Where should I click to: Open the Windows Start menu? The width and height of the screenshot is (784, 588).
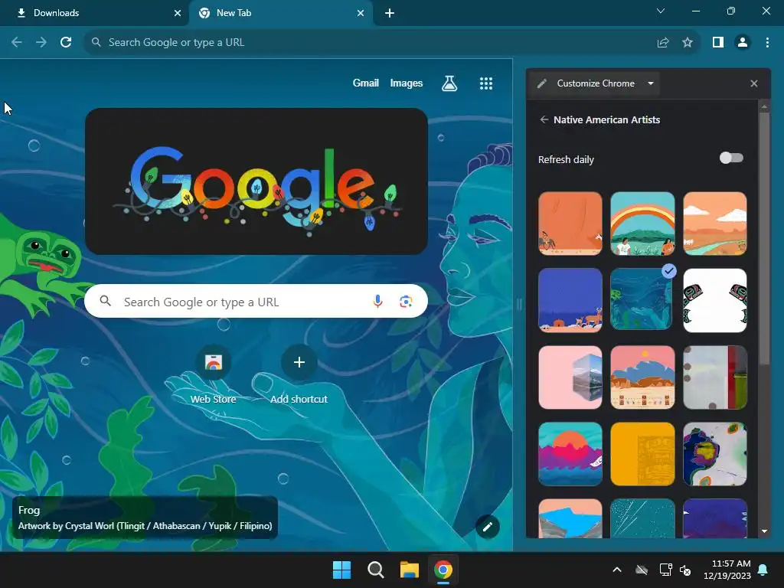tap(342, 570)
